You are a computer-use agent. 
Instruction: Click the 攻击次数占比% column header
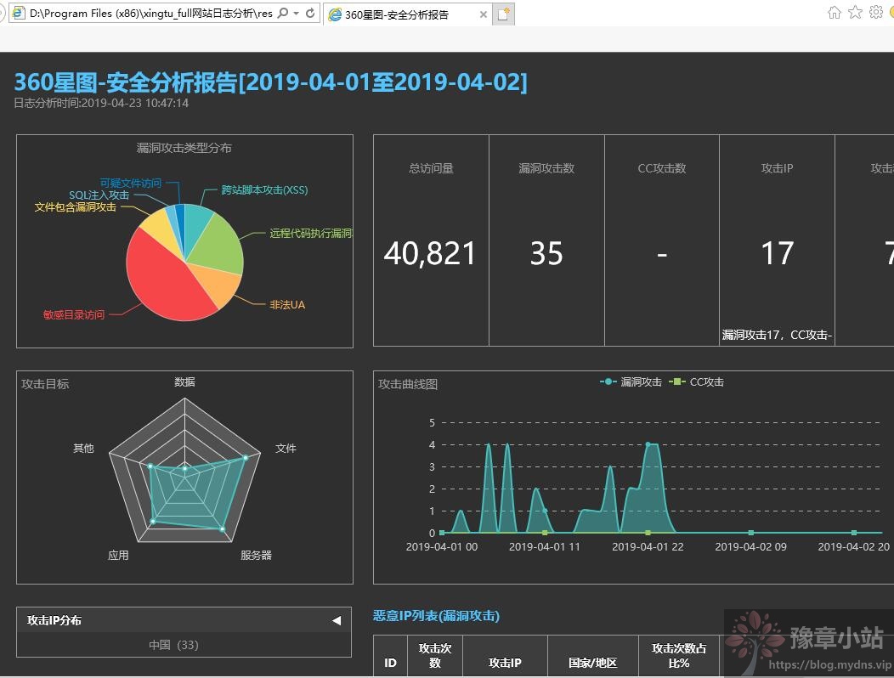(x=679, y=656)
